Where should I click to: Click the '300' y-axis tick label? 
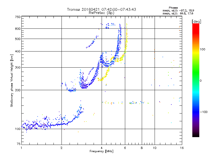pos(18,68)
